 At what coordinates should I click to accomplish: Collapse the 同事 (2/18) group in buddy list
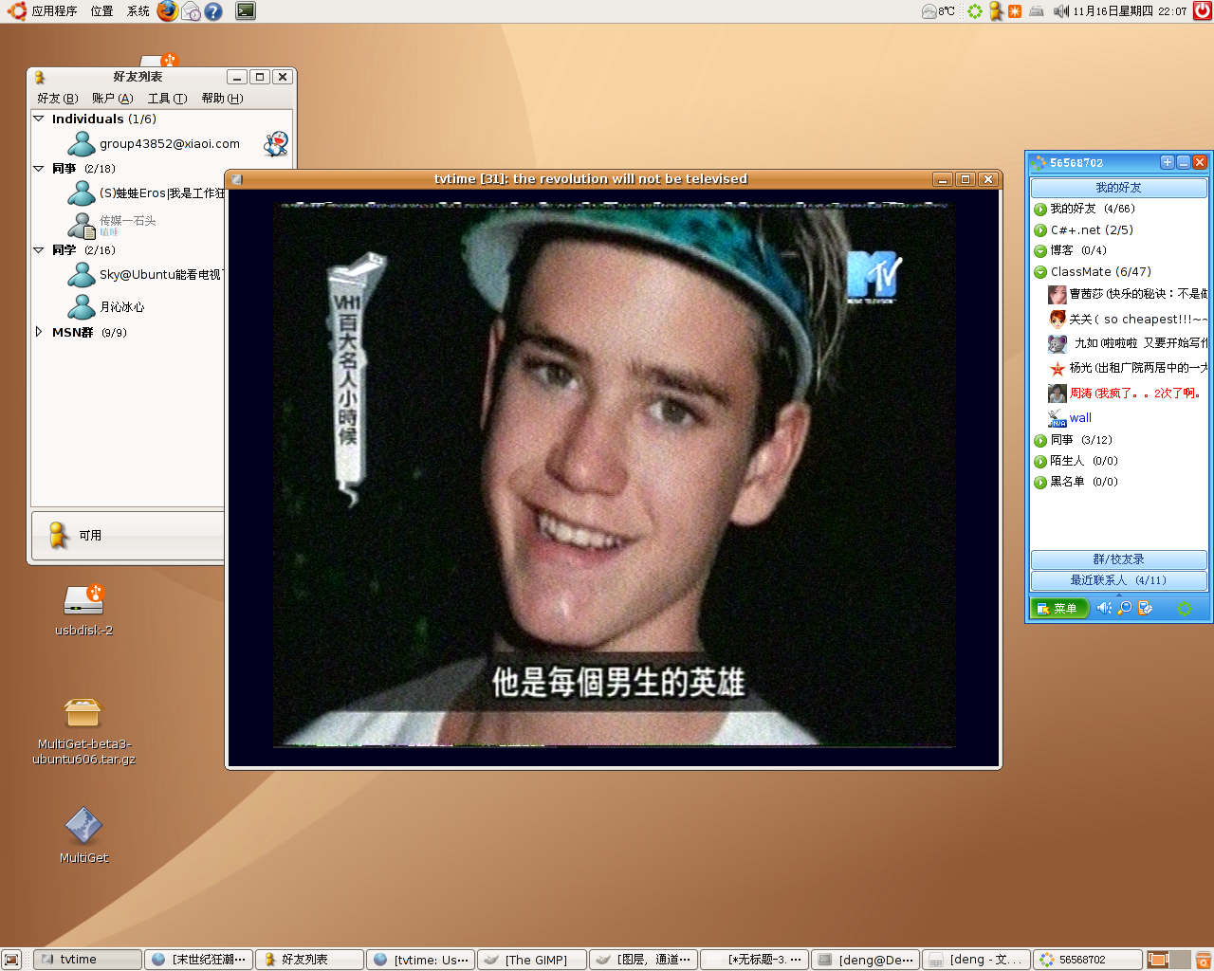(x=39, y=169)
